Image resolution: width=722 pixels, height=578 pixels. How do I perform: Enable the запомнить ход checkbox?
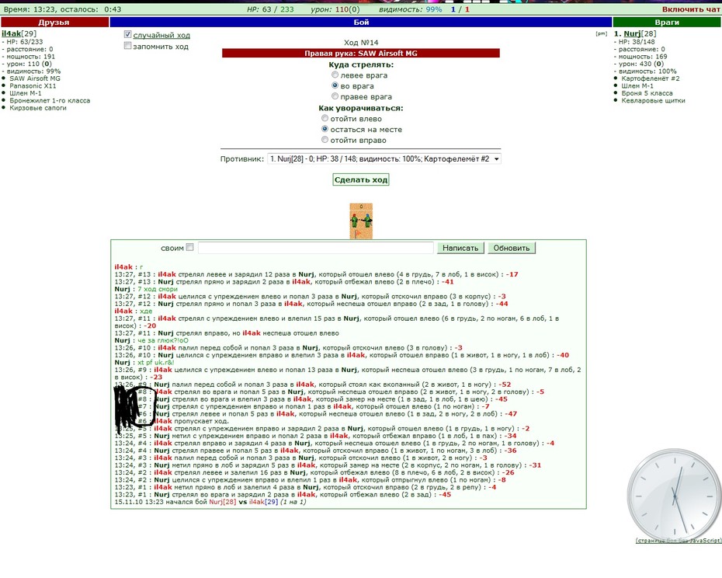127,46
